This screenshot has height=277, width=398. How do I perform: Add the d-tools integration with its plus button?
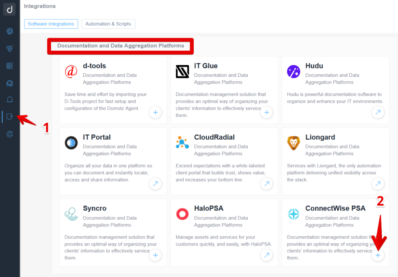coord(155,113)
